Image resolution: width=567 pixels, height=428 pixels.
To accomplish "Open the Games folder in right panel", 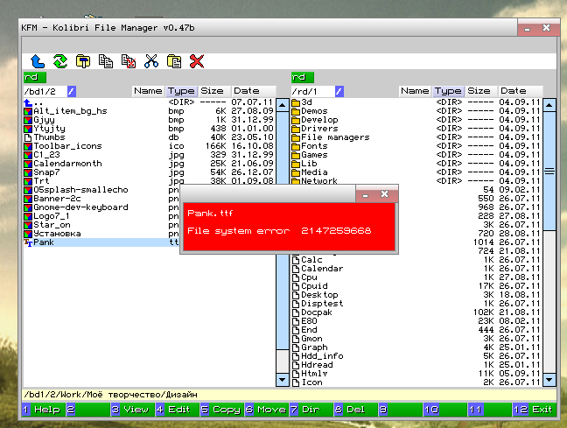I will pyautogui.click(x=314, y=155).
